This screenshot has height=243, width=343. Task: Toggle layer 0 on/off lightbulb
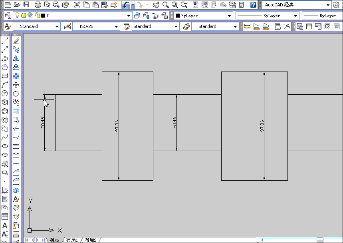tap(17, 15)
